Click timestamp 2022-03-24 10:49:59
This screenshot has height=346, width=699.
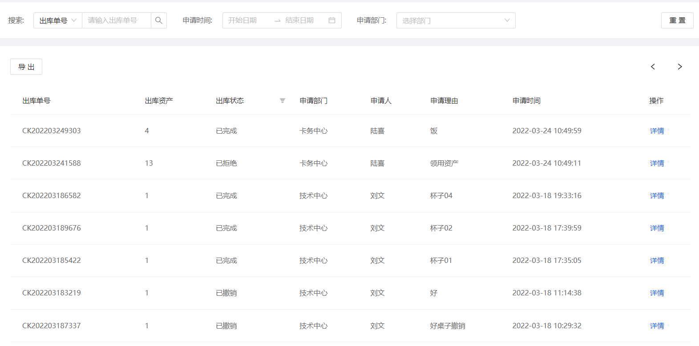(547, 131)
